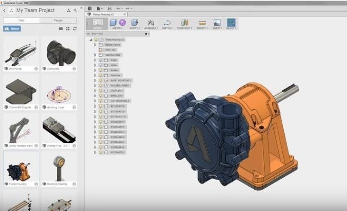The width and height of the screenshot is (347, 211).
Task: Click the Upload button
Action: pyautogui.click(x=12, y=29)
